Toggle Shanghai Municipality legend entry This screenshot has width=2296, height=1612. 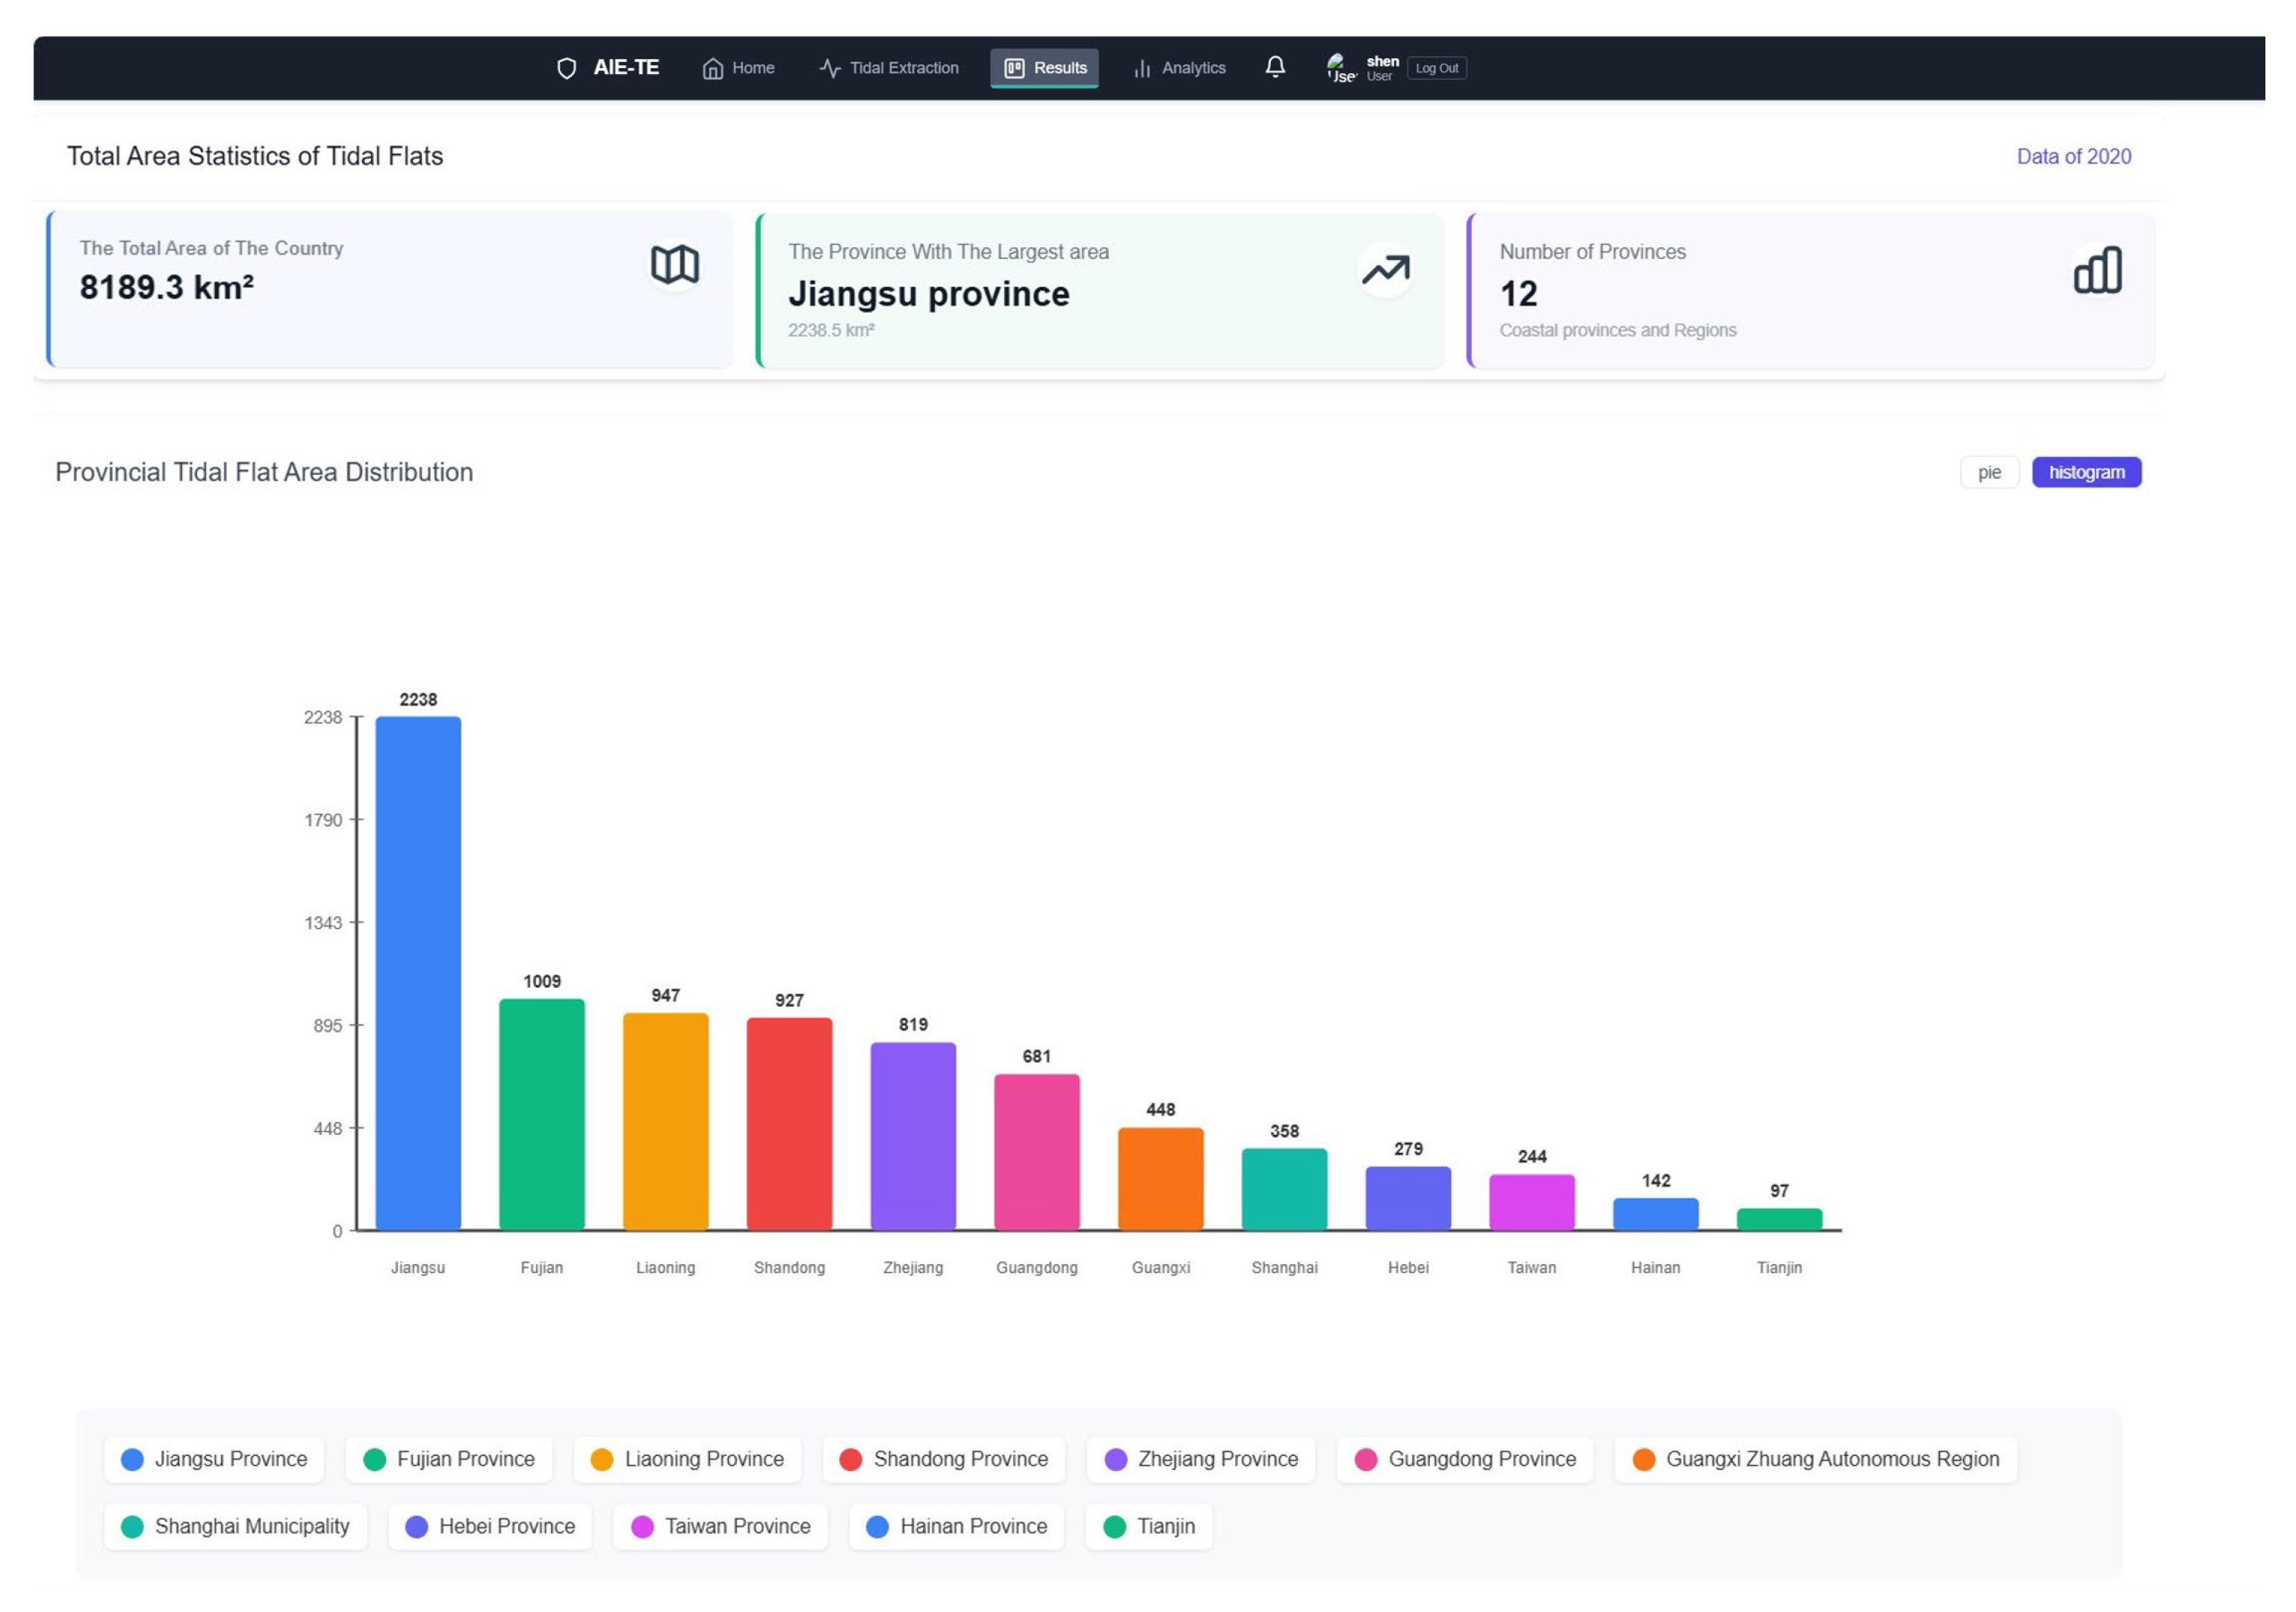point(235,1526)
